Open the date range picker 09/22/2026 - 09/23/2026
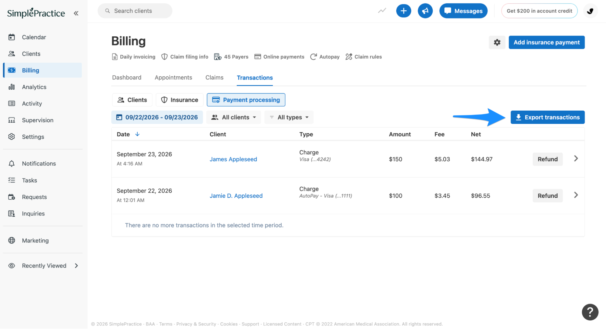Screen dimensions: 606x329 [157, 117]
